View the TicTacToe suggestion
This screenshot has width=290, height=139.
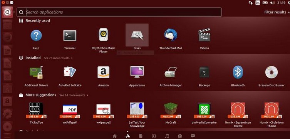coord(36,110)
